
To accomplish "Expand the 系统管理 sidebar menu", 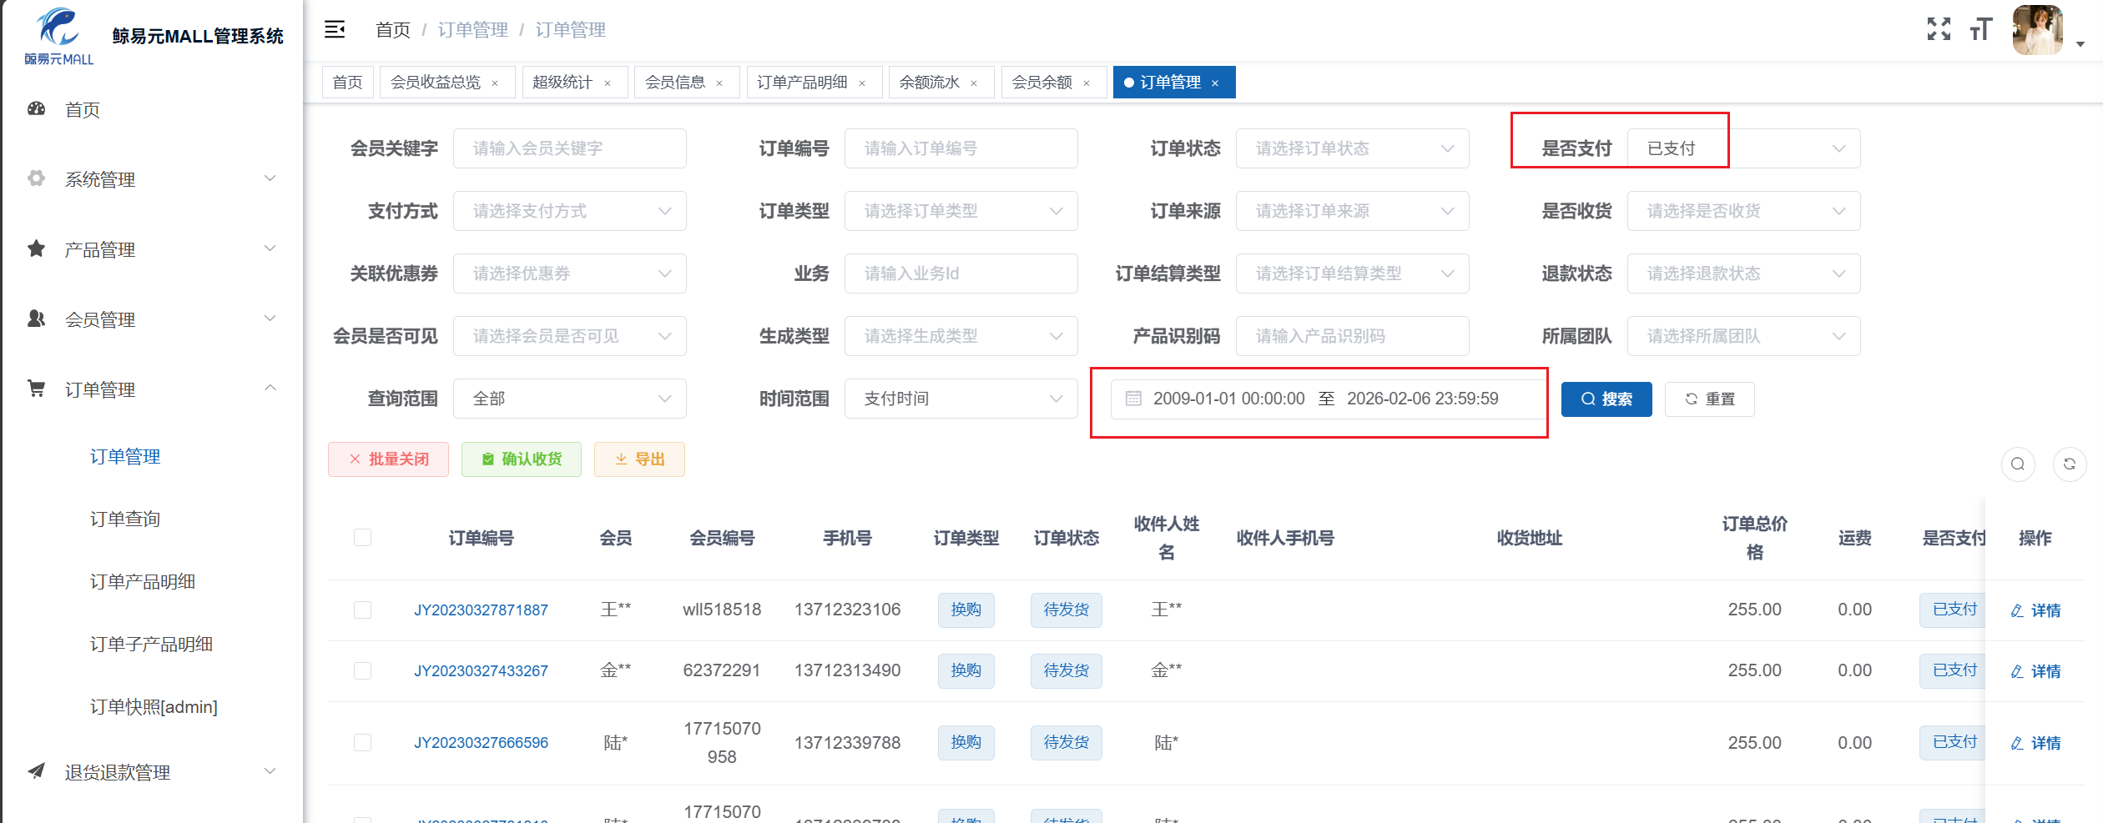I will pyautogui.click(x=150, y=179).
